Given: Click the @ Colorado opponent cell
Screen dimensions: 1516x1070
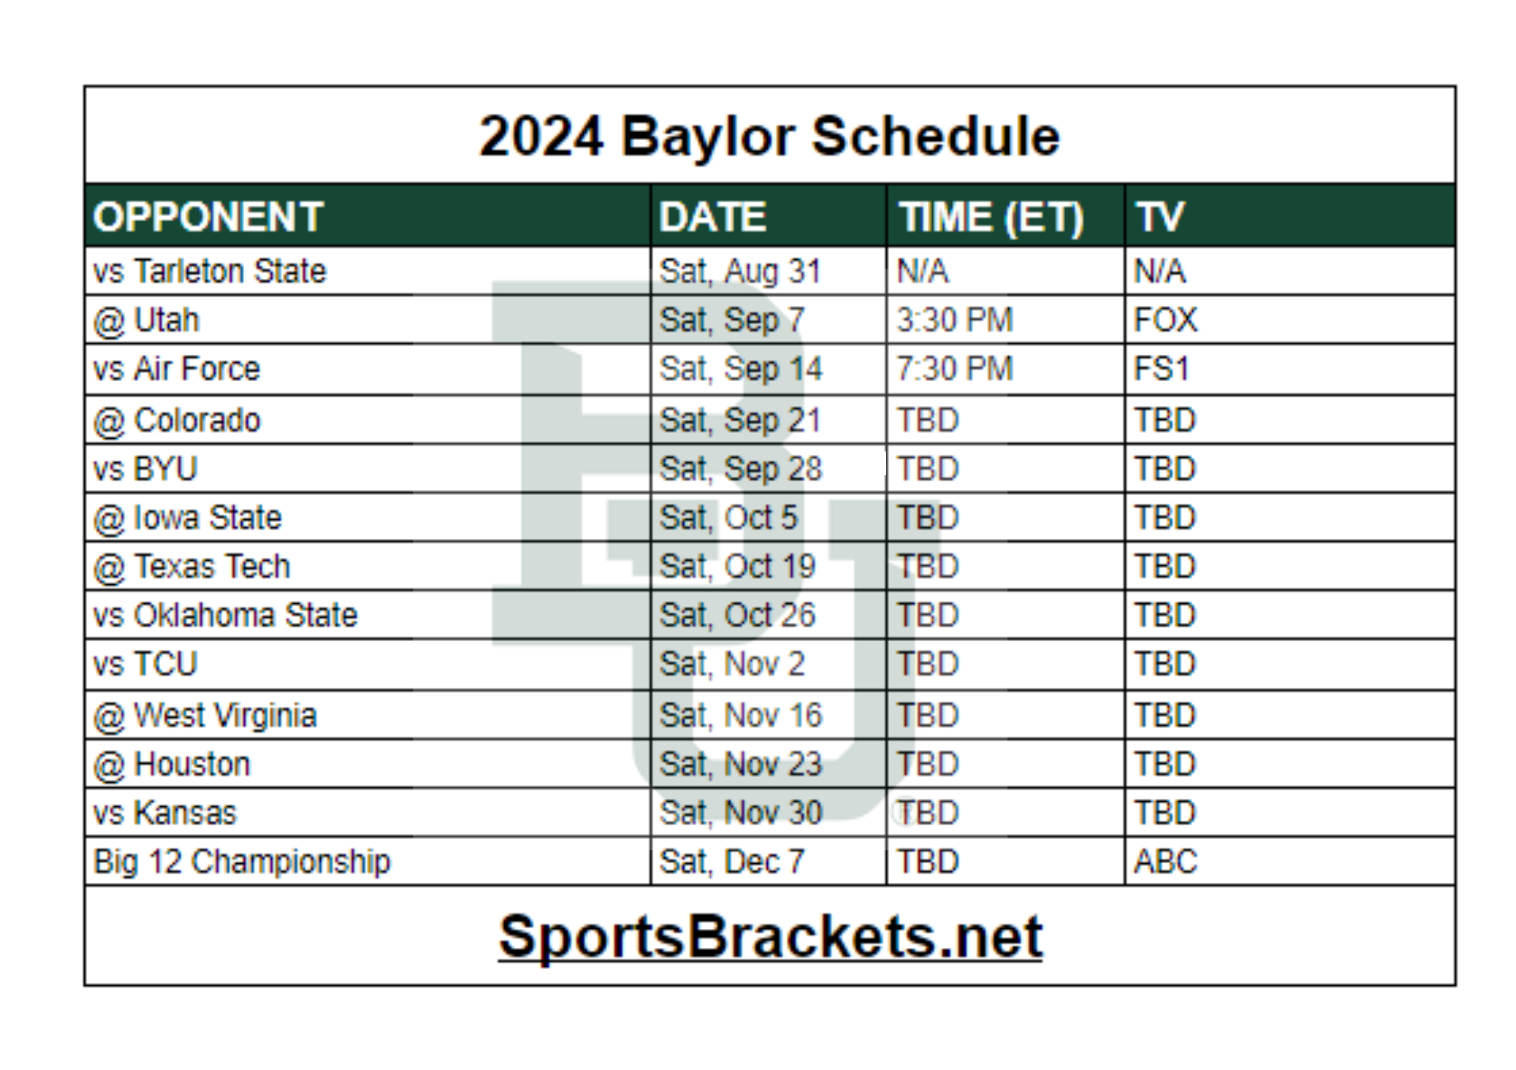Looking at the screenshot, I should 177,420.
